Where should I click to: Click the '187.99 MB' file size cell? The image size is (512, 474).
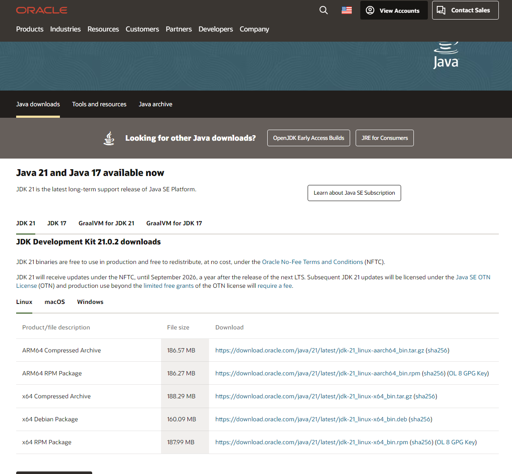[185, 442]
